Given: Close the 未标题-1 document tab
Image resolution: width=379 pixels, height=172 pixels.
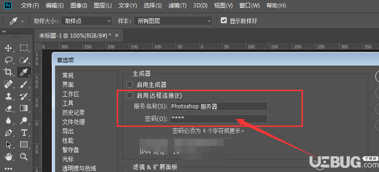Looking at the screenshot, I should tap(117, 35).
